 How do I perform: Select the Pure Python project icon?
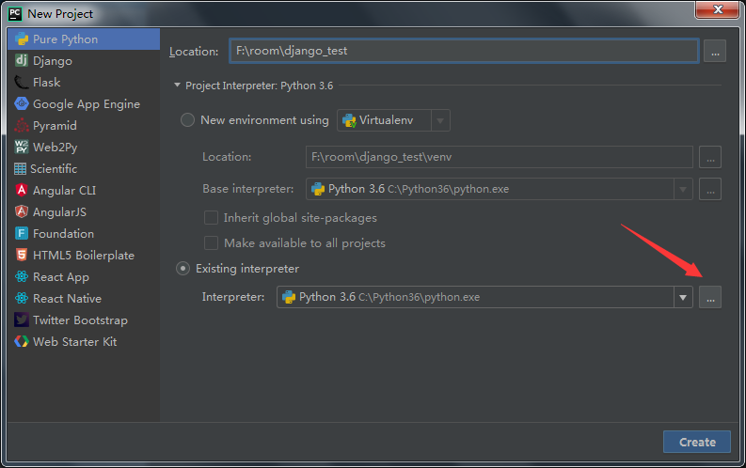click(22, 39)
